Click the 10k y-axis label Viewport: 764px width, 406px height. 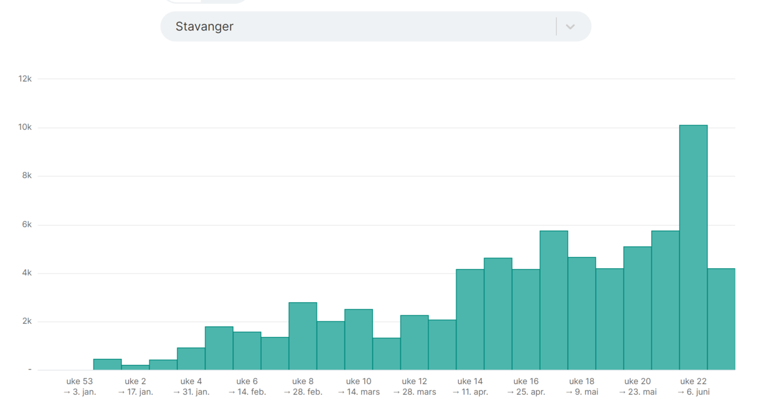coord(24,128)
